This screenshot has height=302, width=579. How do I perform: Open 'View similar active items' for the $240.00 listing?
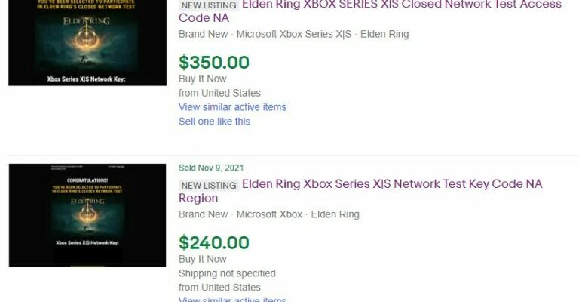[232, 300]
